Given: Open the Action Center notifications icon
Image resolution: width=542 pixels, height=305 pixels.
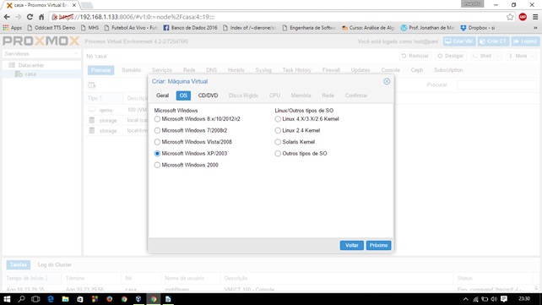Looking at the screenshot, I should [x=504, y=299].
